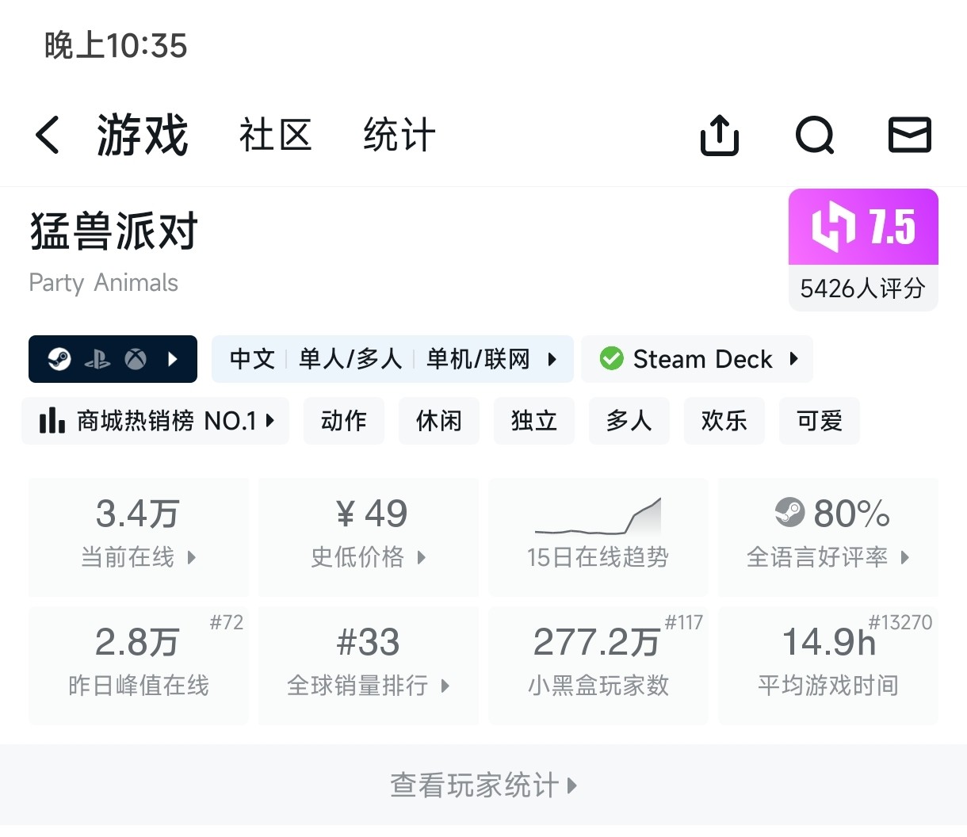Tap the 14.9h 平均游戏时间 card
The image size is (967, 837).
[x=828, y=666]
